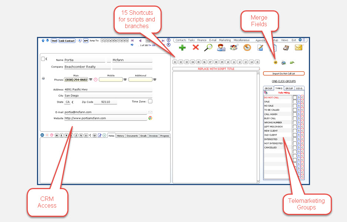Click the Import Do Not Call List button
Viewport: 347px width, 222px height.
pos(283,74)
